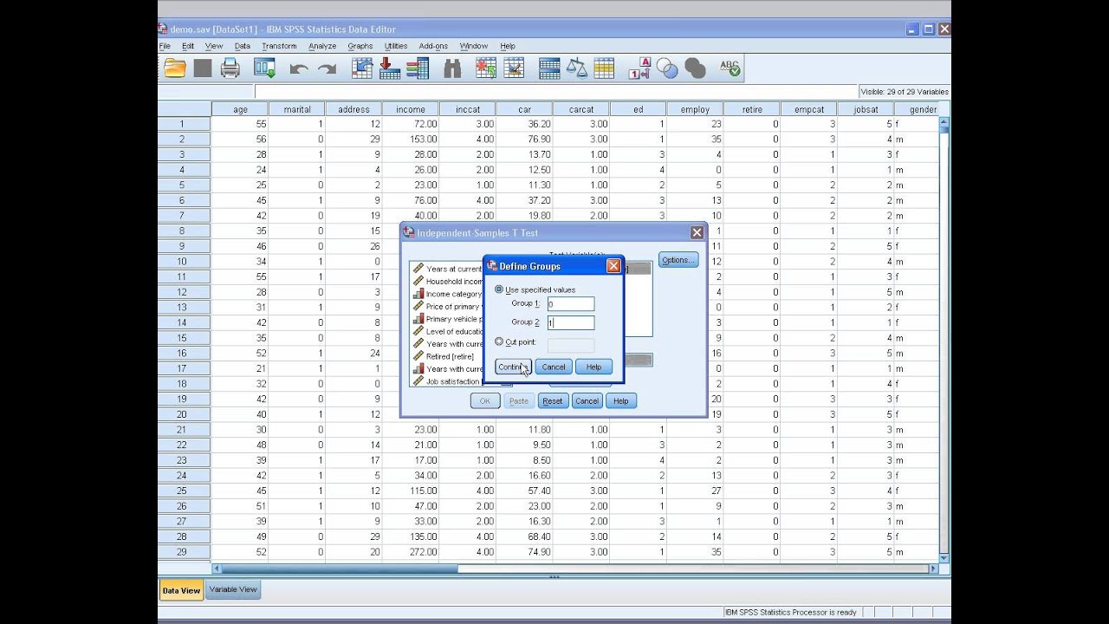Click the data grid's scroll-down arrow
The height and width of the screenshot is (624, 1109).
tap(944, 558)
